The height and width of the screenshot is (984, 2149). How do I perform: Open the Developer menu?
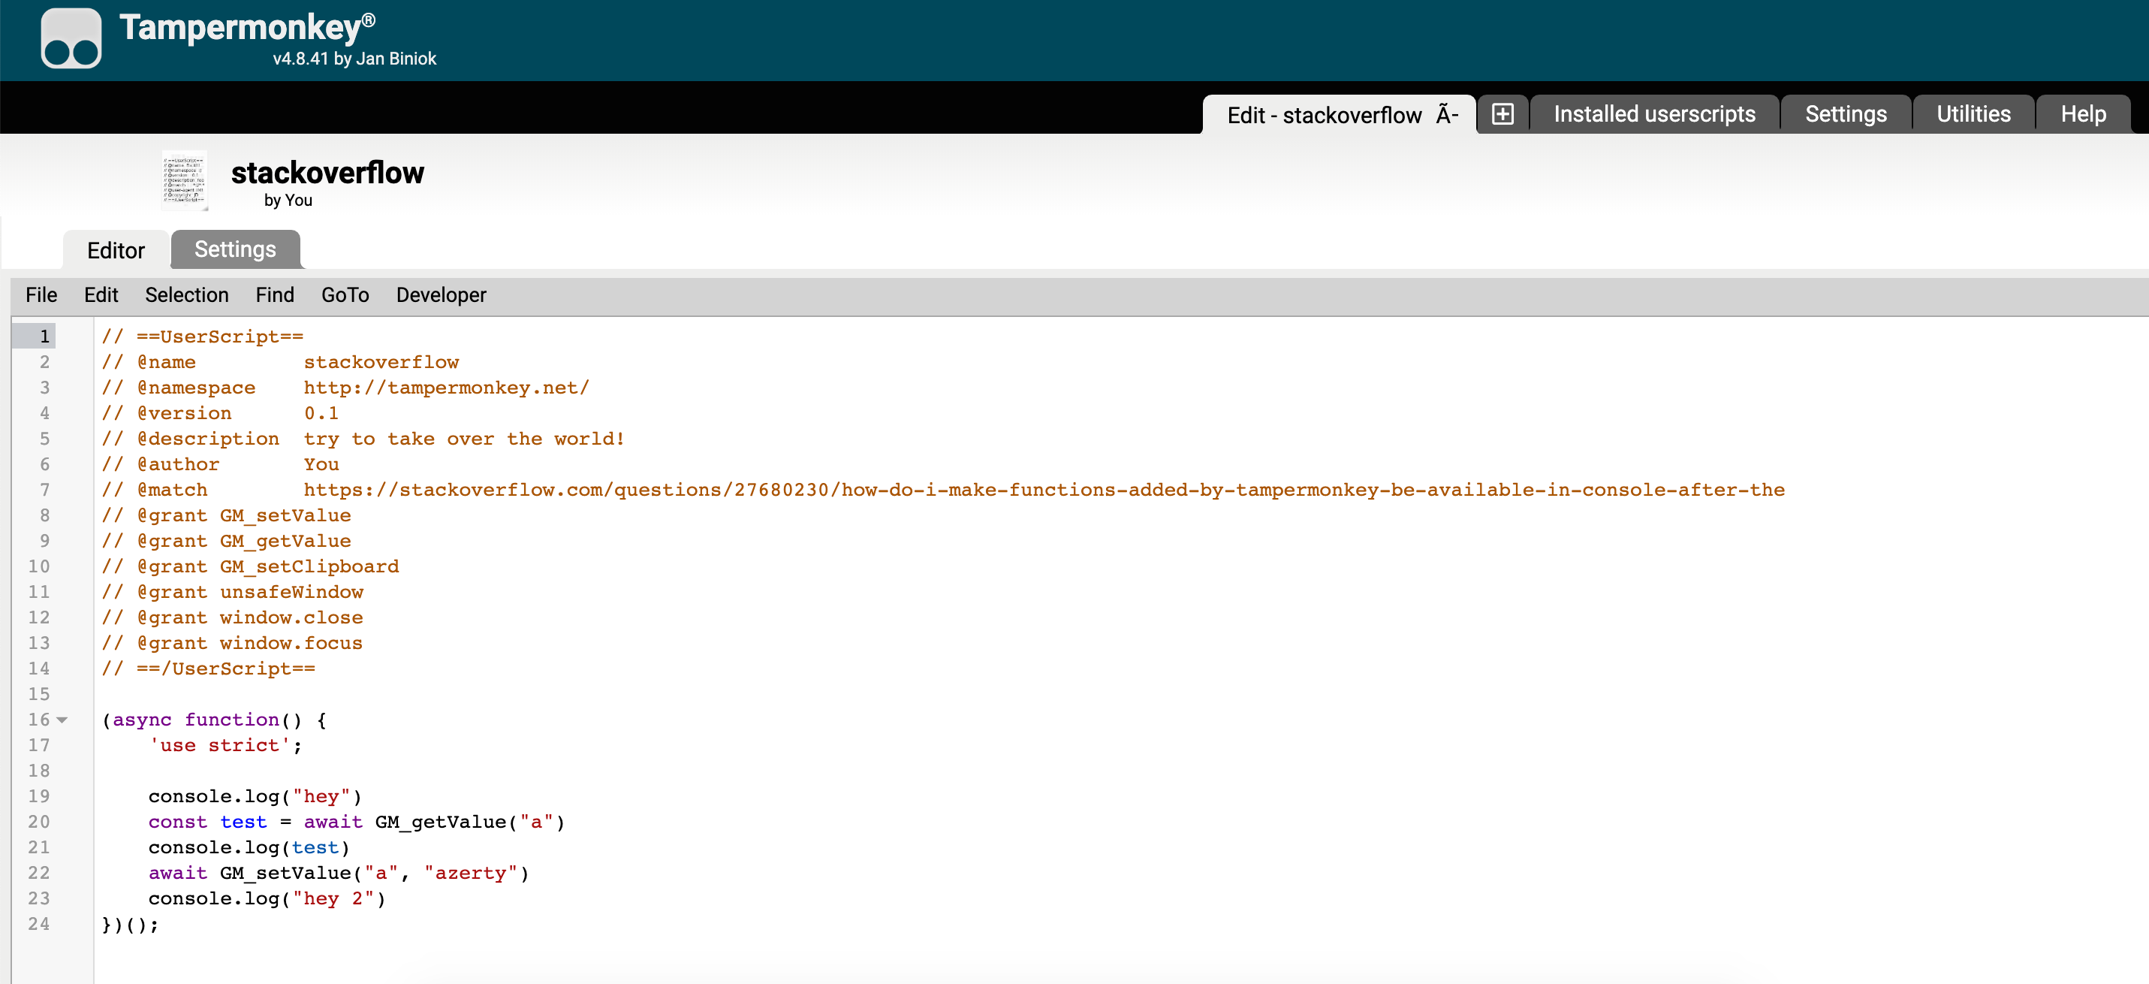(441, 295)
